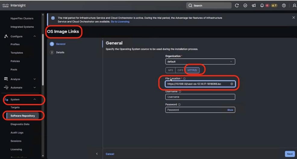Click the System gear icon
297x159 pixels.
(x=6, y=99)
